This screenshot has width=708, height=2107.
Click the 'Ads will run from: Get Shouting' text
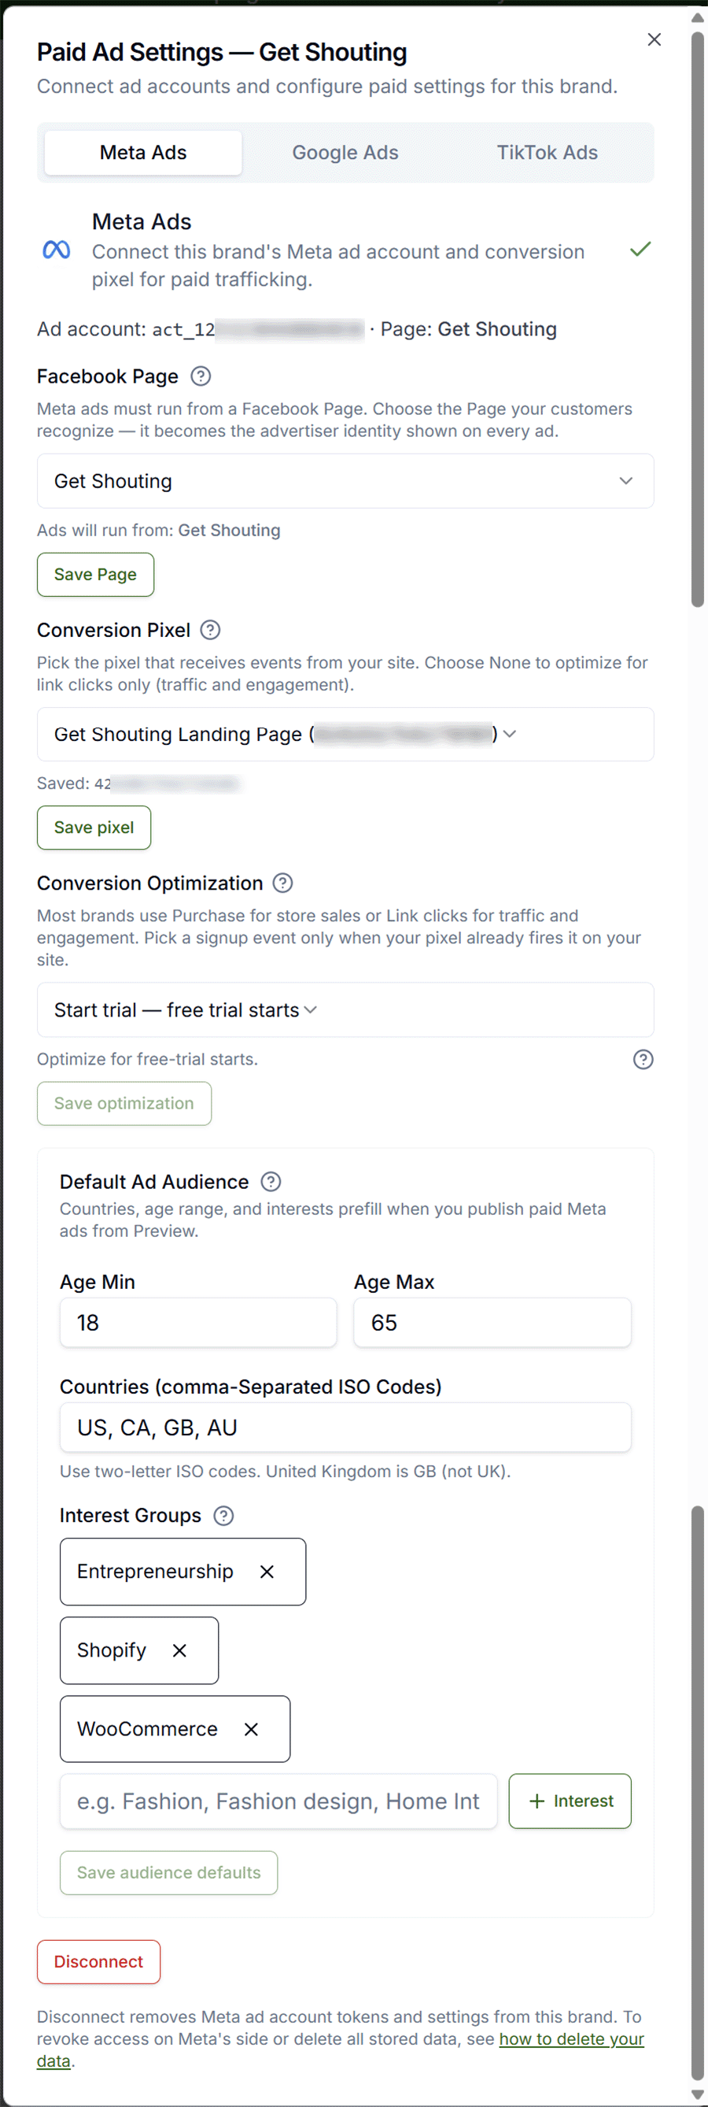point(159,530)
